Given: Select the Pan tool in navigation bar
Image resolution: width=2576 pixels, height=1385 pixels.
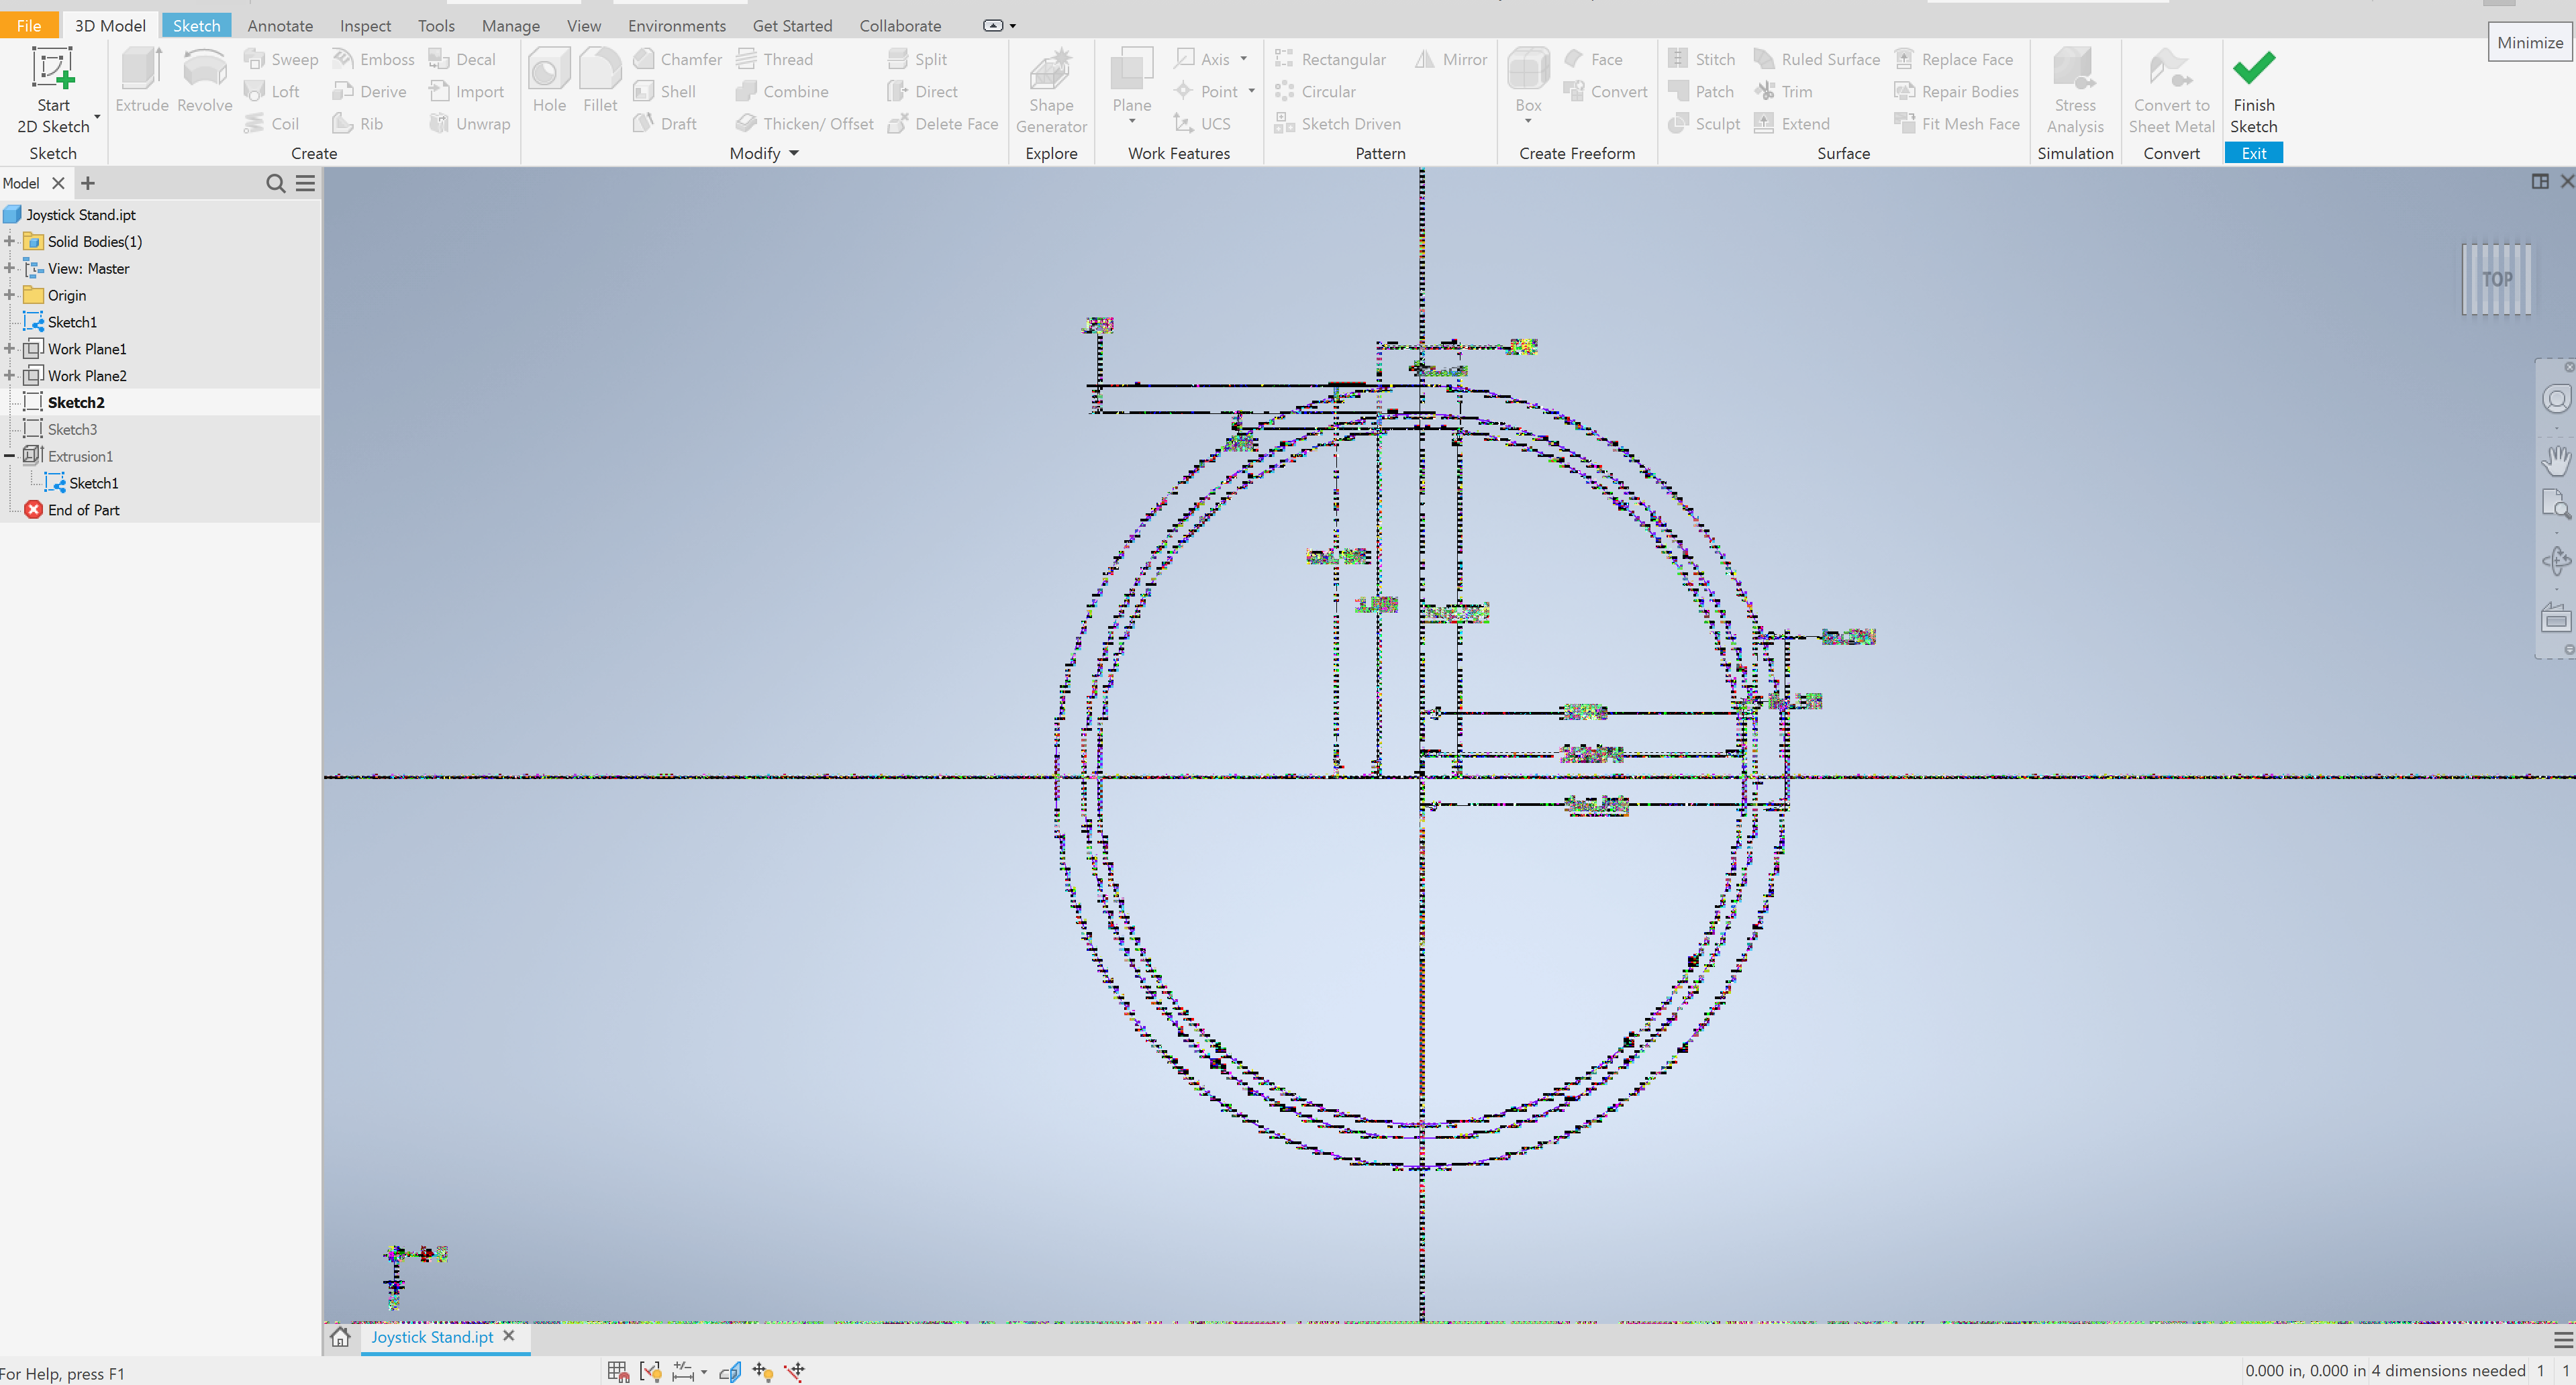Looking at the screenshot, I should click(x=2557, y=460).
